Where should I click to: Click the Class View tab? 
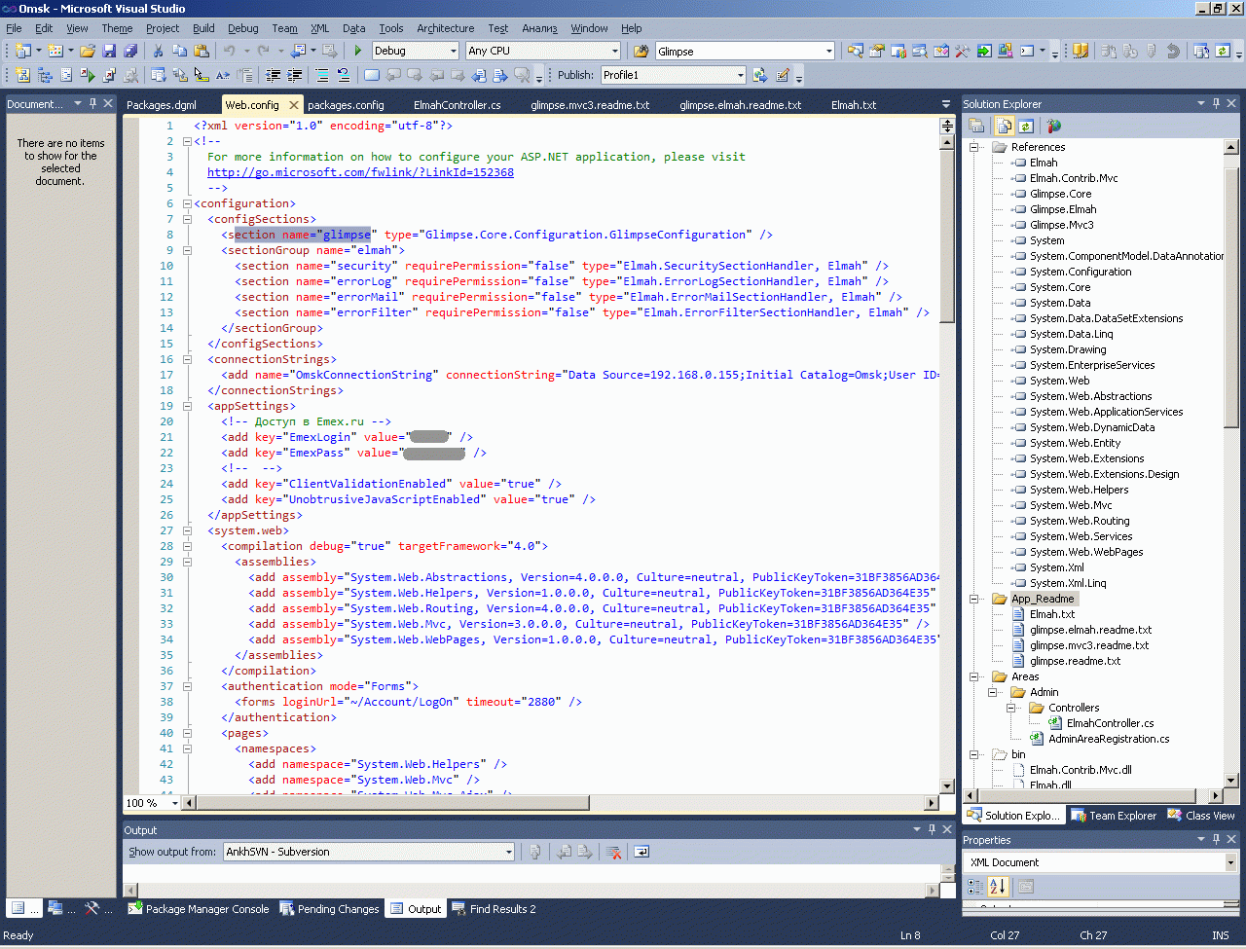tap(1201, 816)
